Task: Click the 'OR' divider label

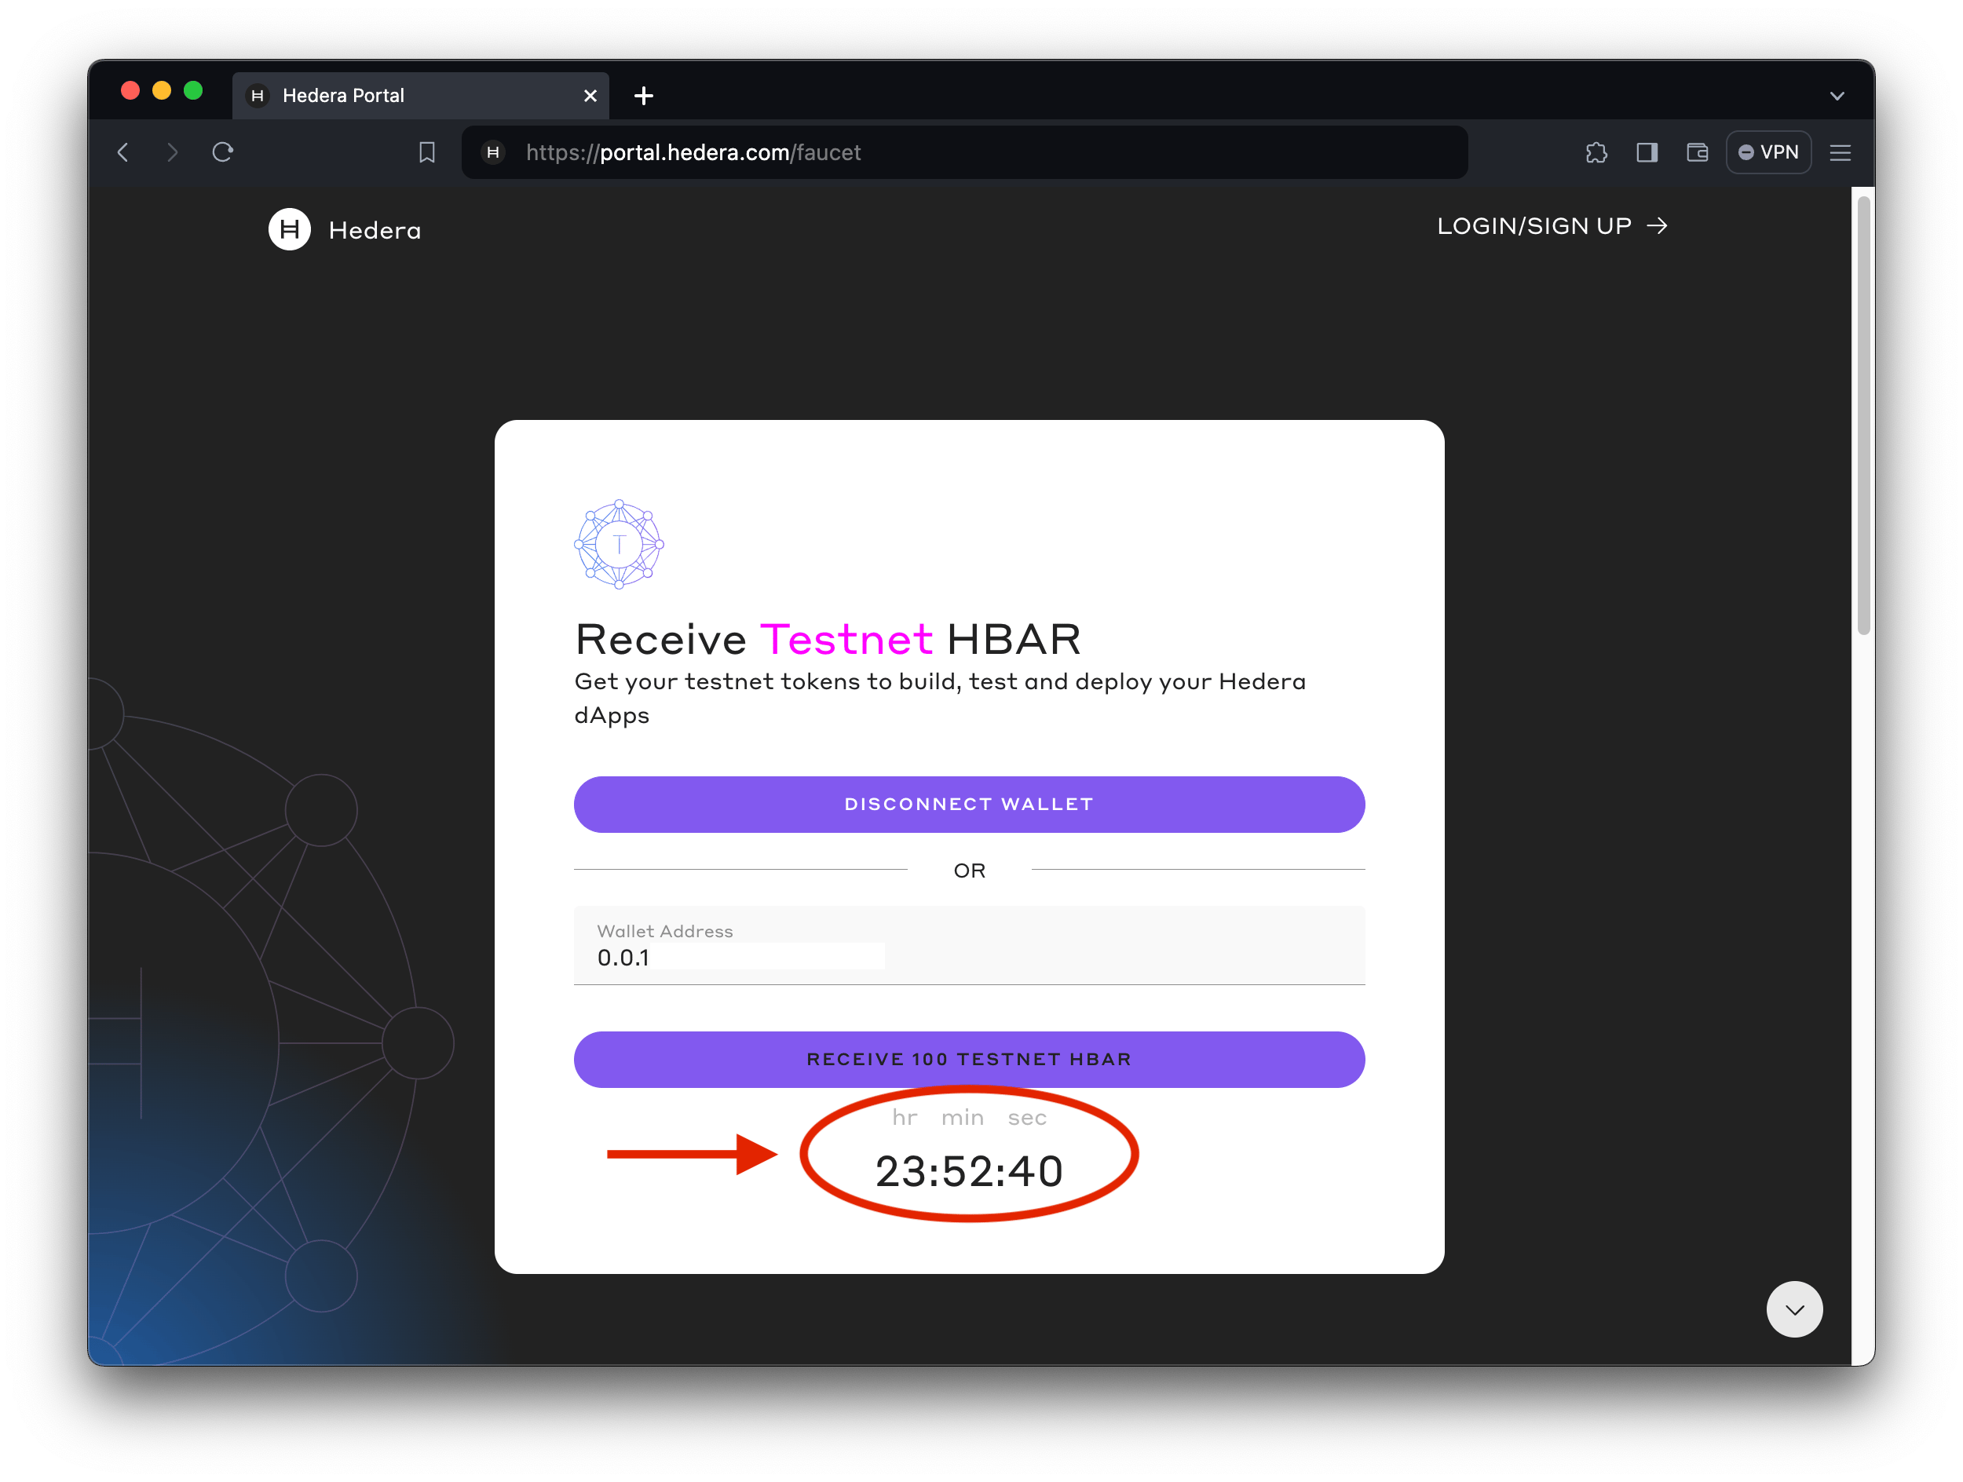Action: (x=969, y=871)
